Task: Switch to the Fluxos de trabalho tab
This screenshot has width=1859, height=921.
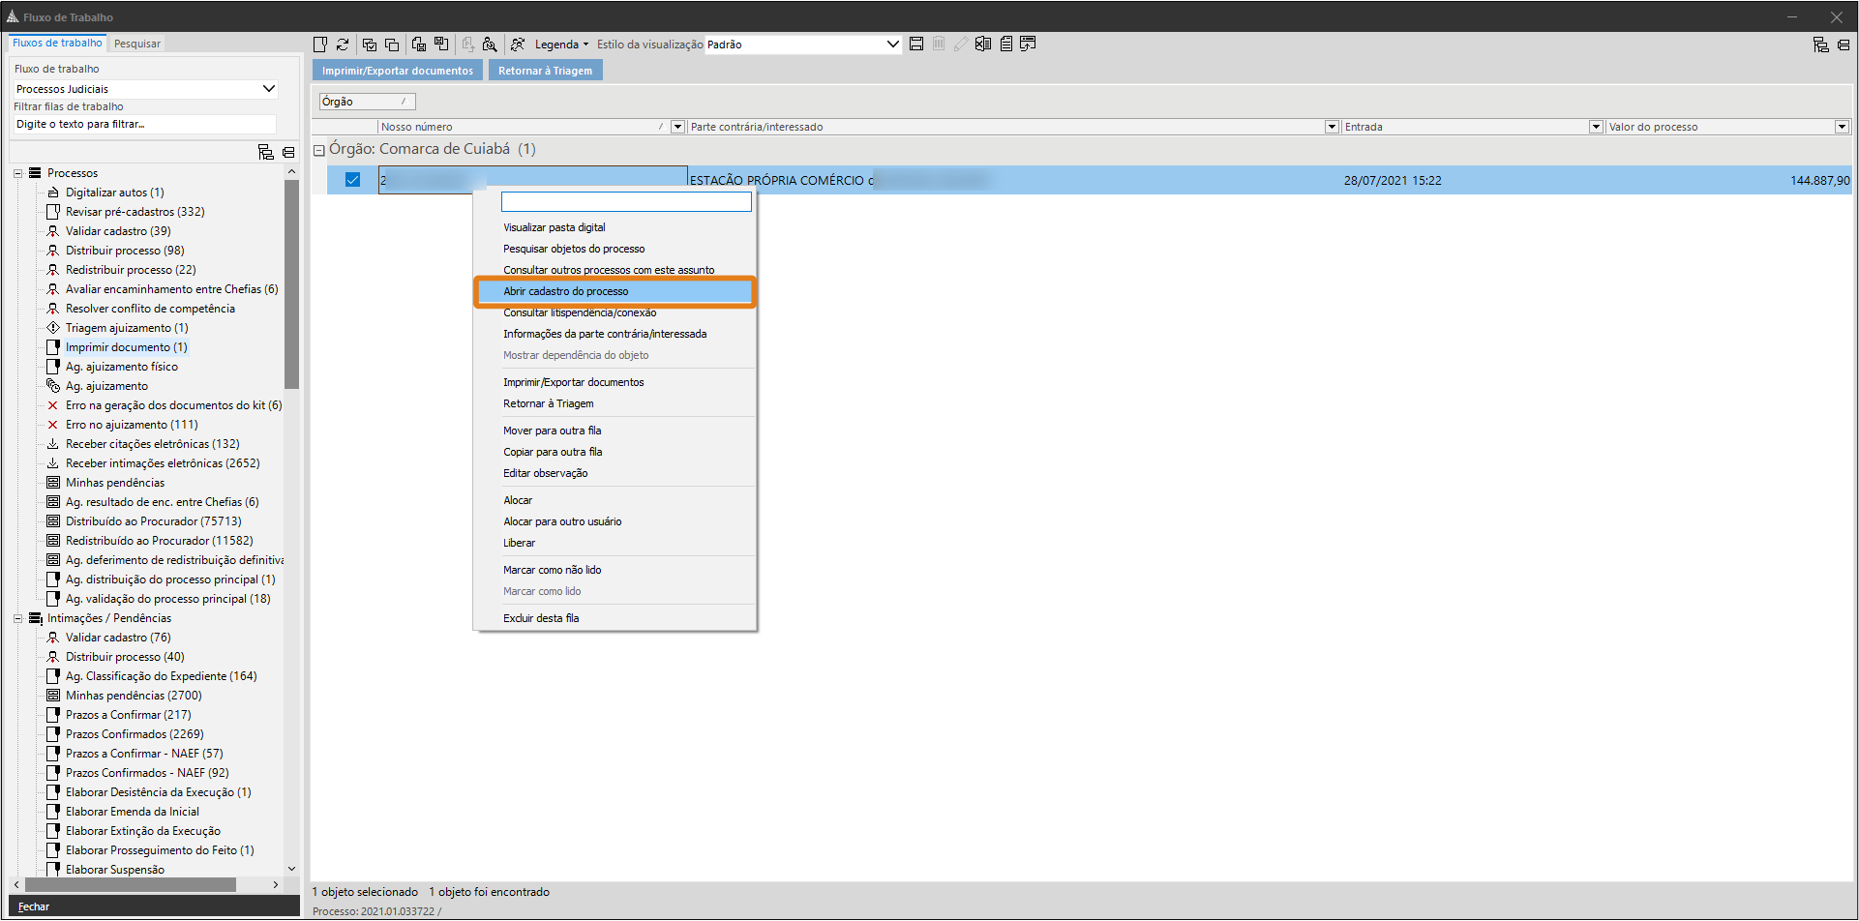Action: point(57,43)
